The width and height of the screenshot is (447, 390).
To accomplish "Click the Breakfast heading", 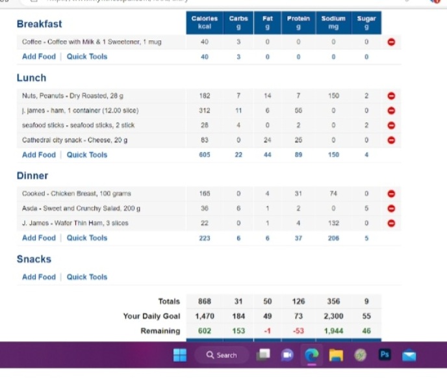I will (40, 24).
